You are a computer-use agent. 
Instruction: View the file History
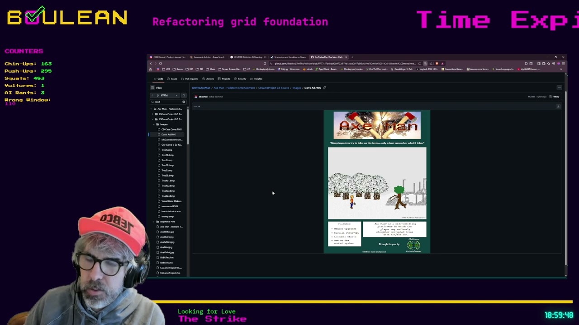[x=555, y=97]
